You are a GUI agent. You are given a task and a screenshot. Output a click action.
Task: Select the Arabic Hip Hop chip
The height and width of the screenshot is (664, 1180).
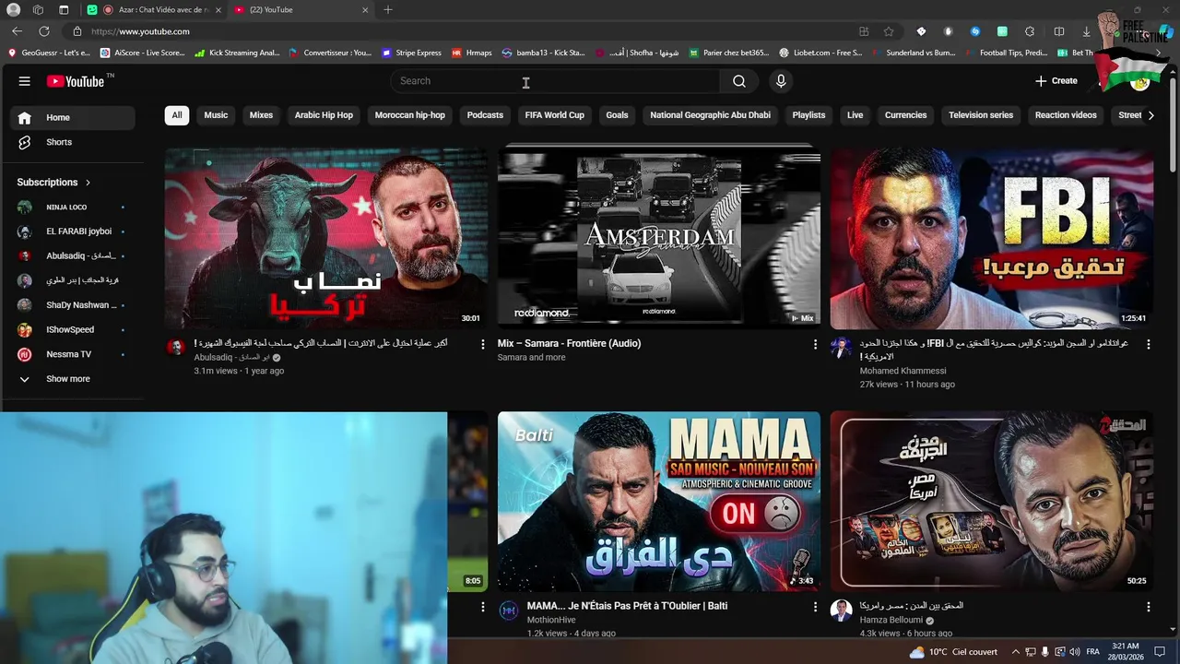click(x=324, y=115)
